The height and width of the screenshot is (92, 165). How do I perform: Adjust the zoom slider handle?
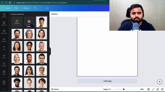point(124,89)
